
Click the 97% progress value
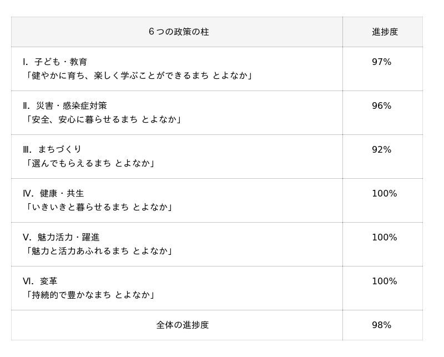(x=381, y=62)
